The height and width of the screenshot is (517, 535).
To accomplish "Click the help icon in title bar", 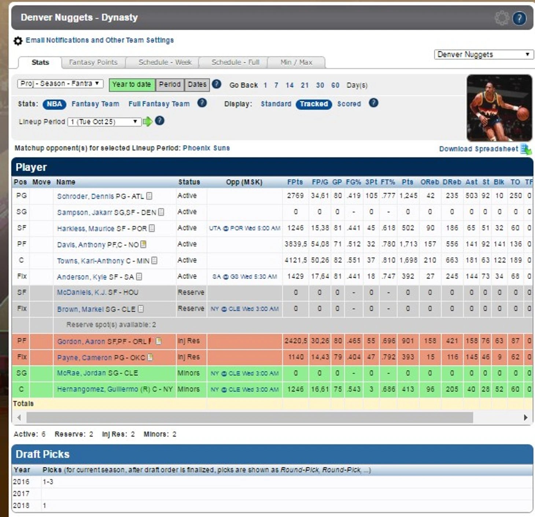I will coord(519,18).
